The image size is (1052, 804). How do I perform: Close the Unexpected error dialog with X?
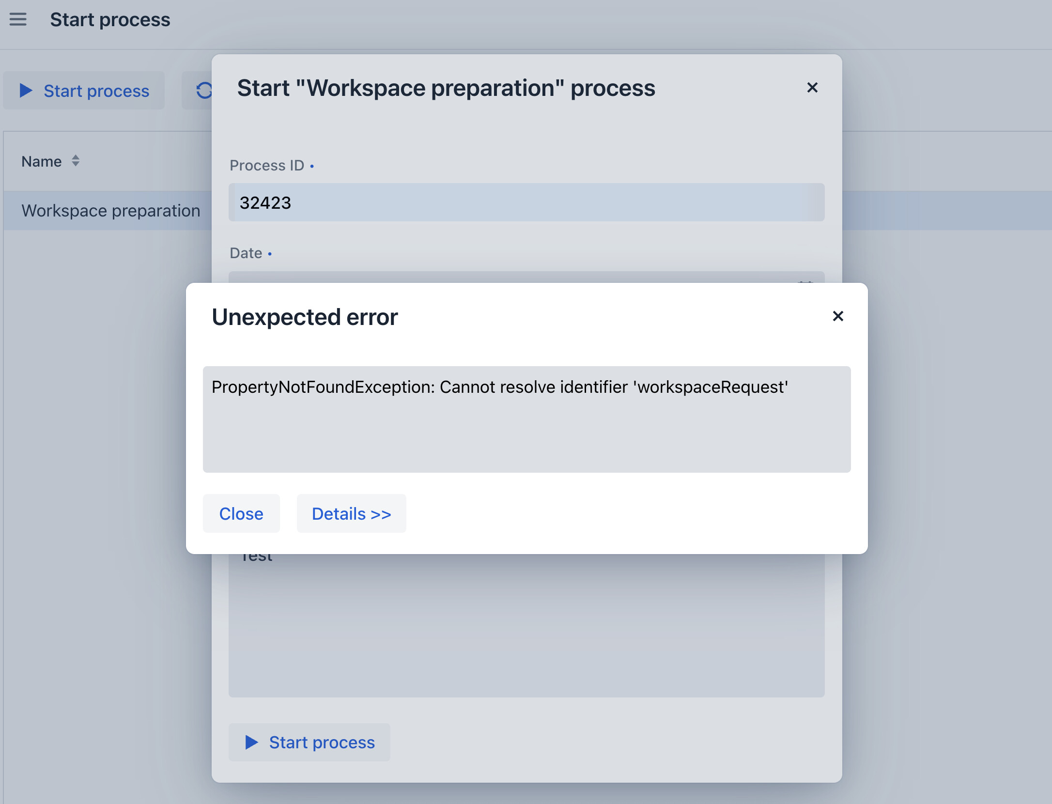838,316
